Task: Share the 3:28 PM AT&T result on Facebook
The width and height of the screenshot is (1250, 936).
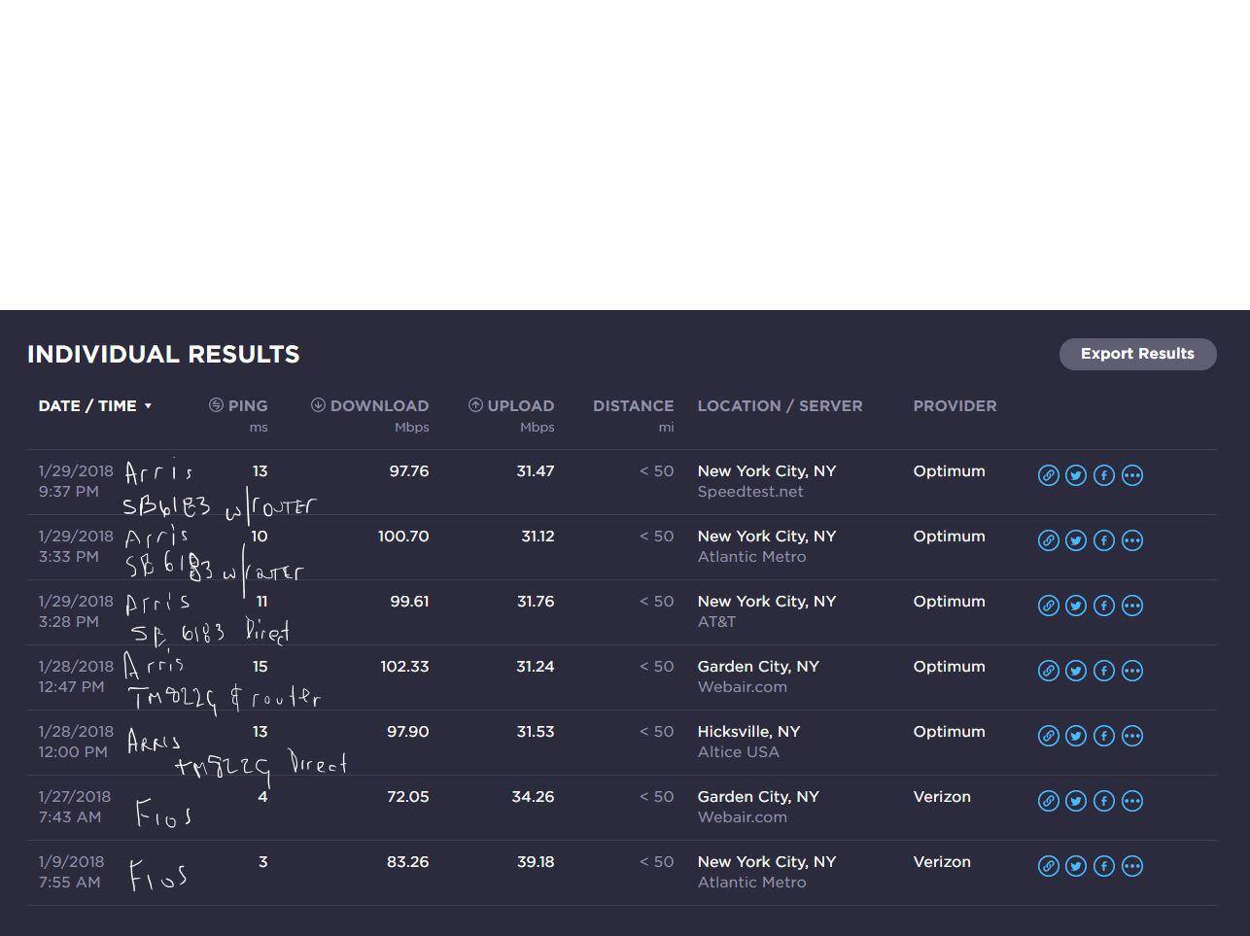Action: (x=1104, y=606)
